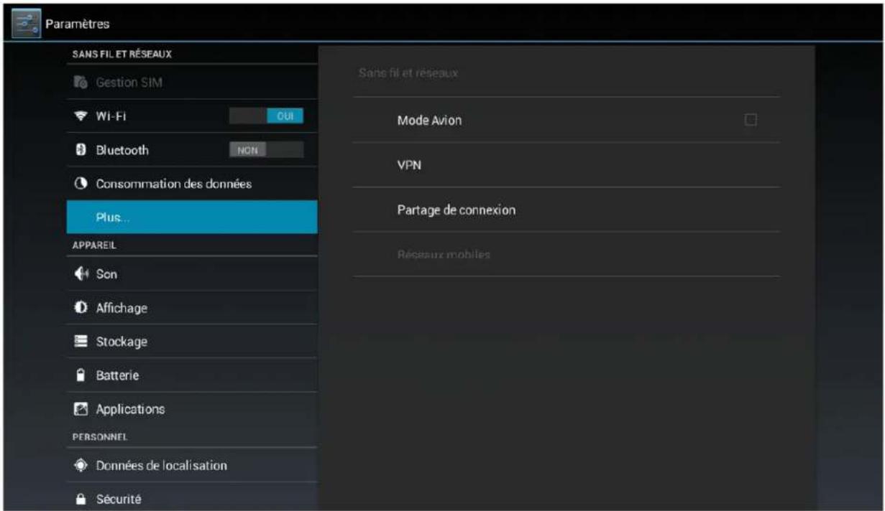Click the Paramètres title text

[x=78, y=24]
